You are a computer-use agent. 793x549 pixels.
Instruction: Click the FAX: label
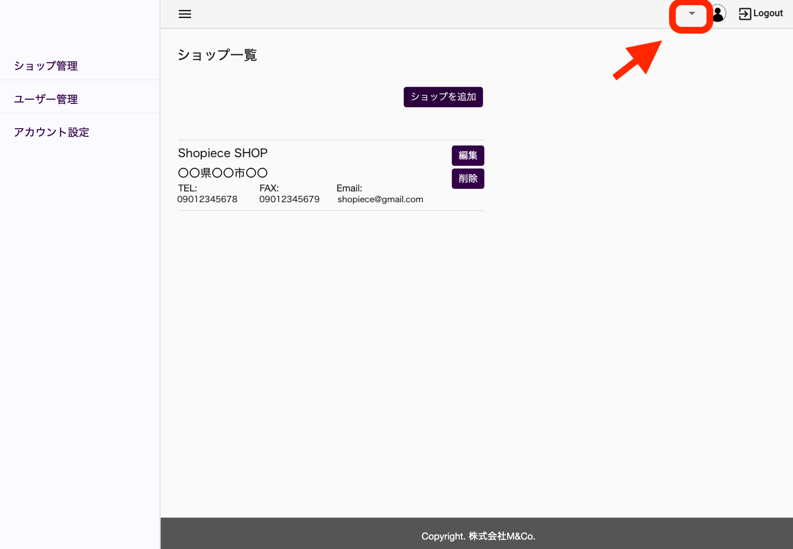pos(269,188)
